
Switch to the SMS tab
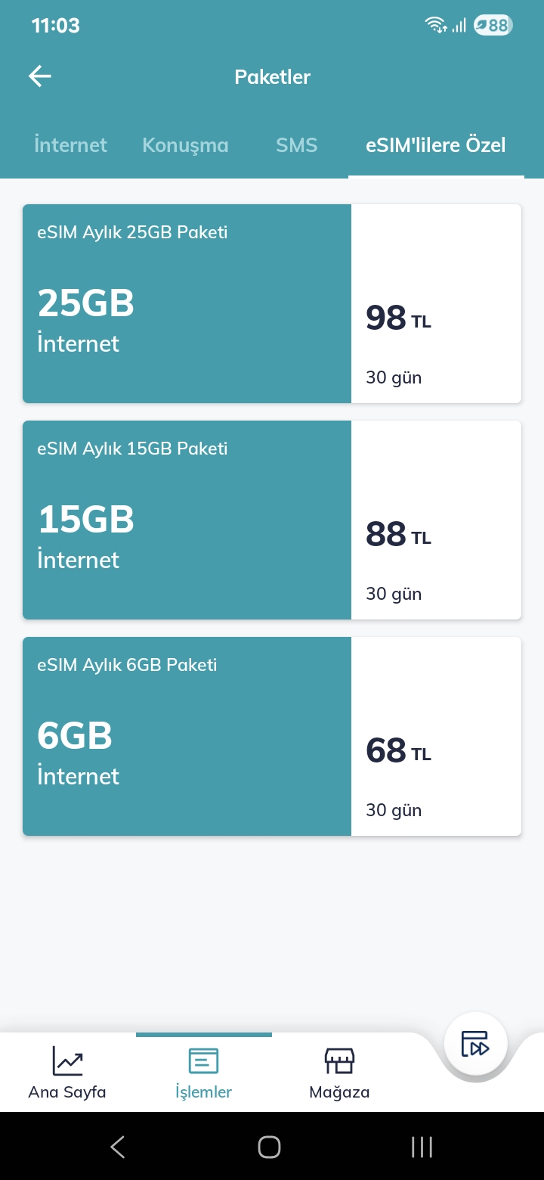(x=296, y=144)
